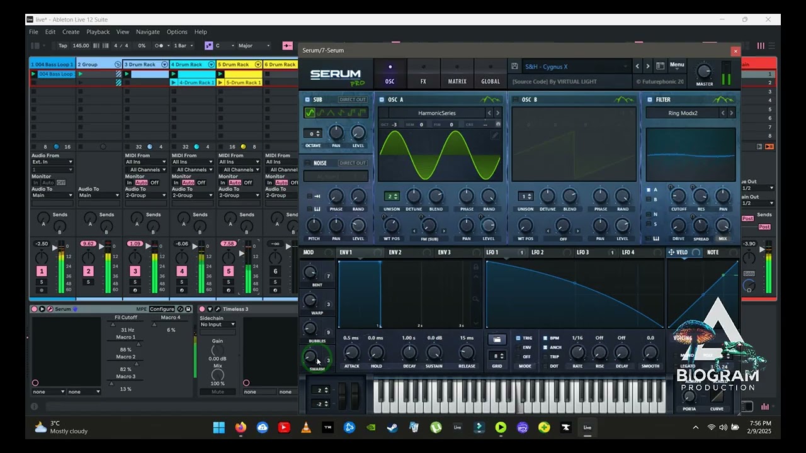This screenshot has width=806, height=453.
Task: Toggle the SUB oscillator on/off
Action: (x=307, y=99)
